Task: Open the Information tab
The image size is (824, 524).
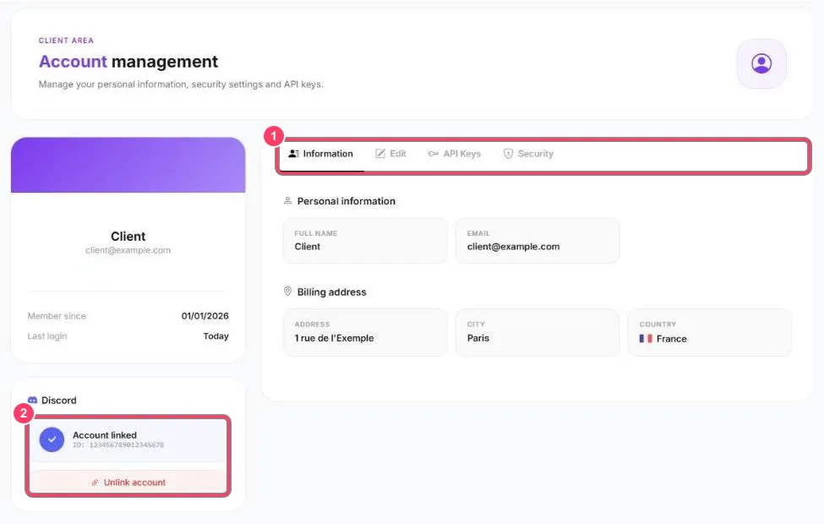Action: (x=321, y=154)
